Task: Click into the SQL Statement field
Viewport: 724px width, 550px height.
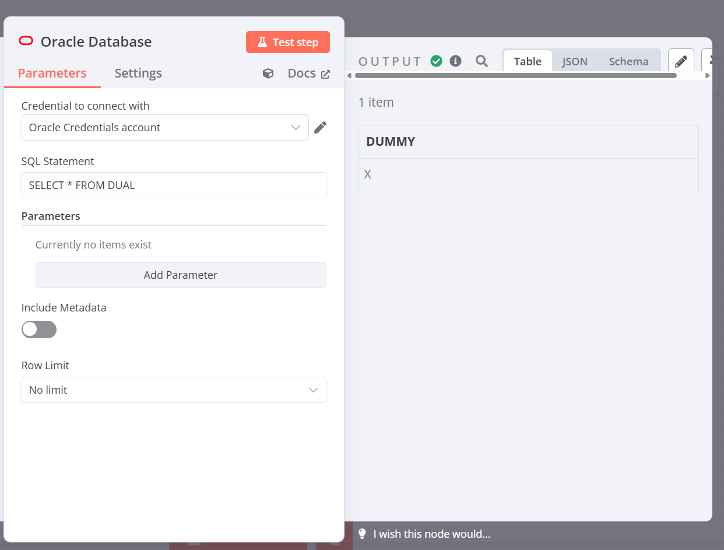Action: point(174,185)
